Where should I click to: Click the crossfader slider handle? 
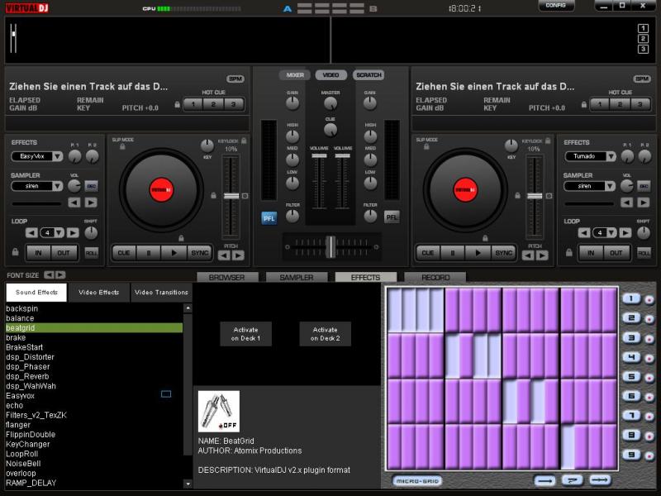pyautogui.click(x=330, y=246)
